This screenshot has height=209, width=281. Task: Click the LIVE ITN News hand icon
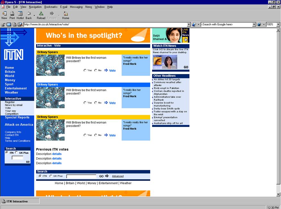(x=186, y=39)
